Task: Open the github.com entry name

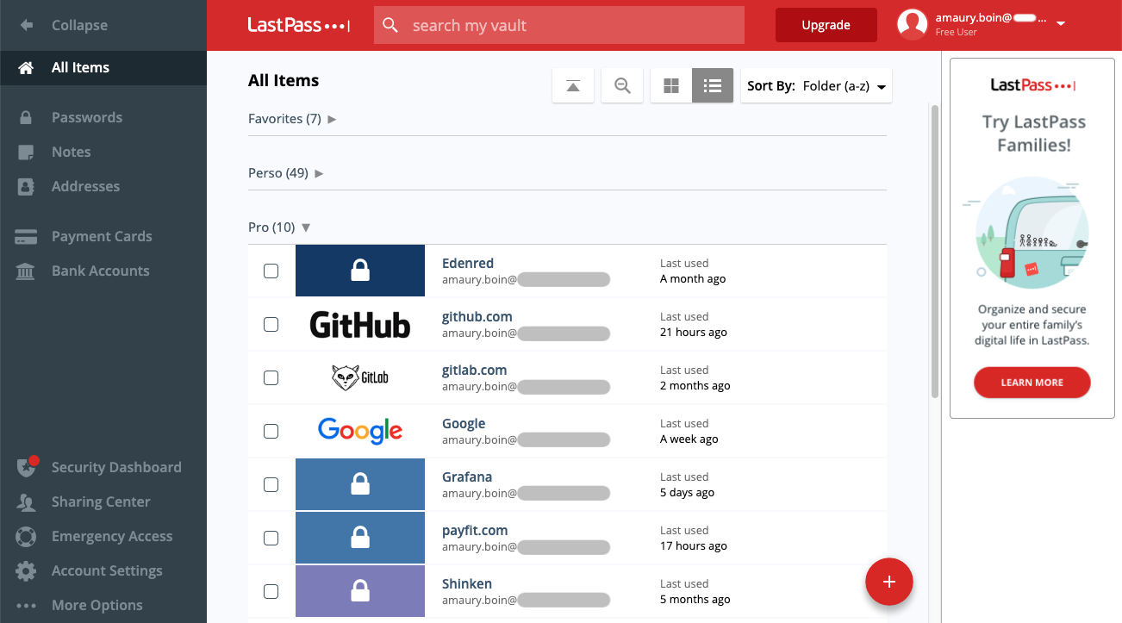Action: pos(477,317)
